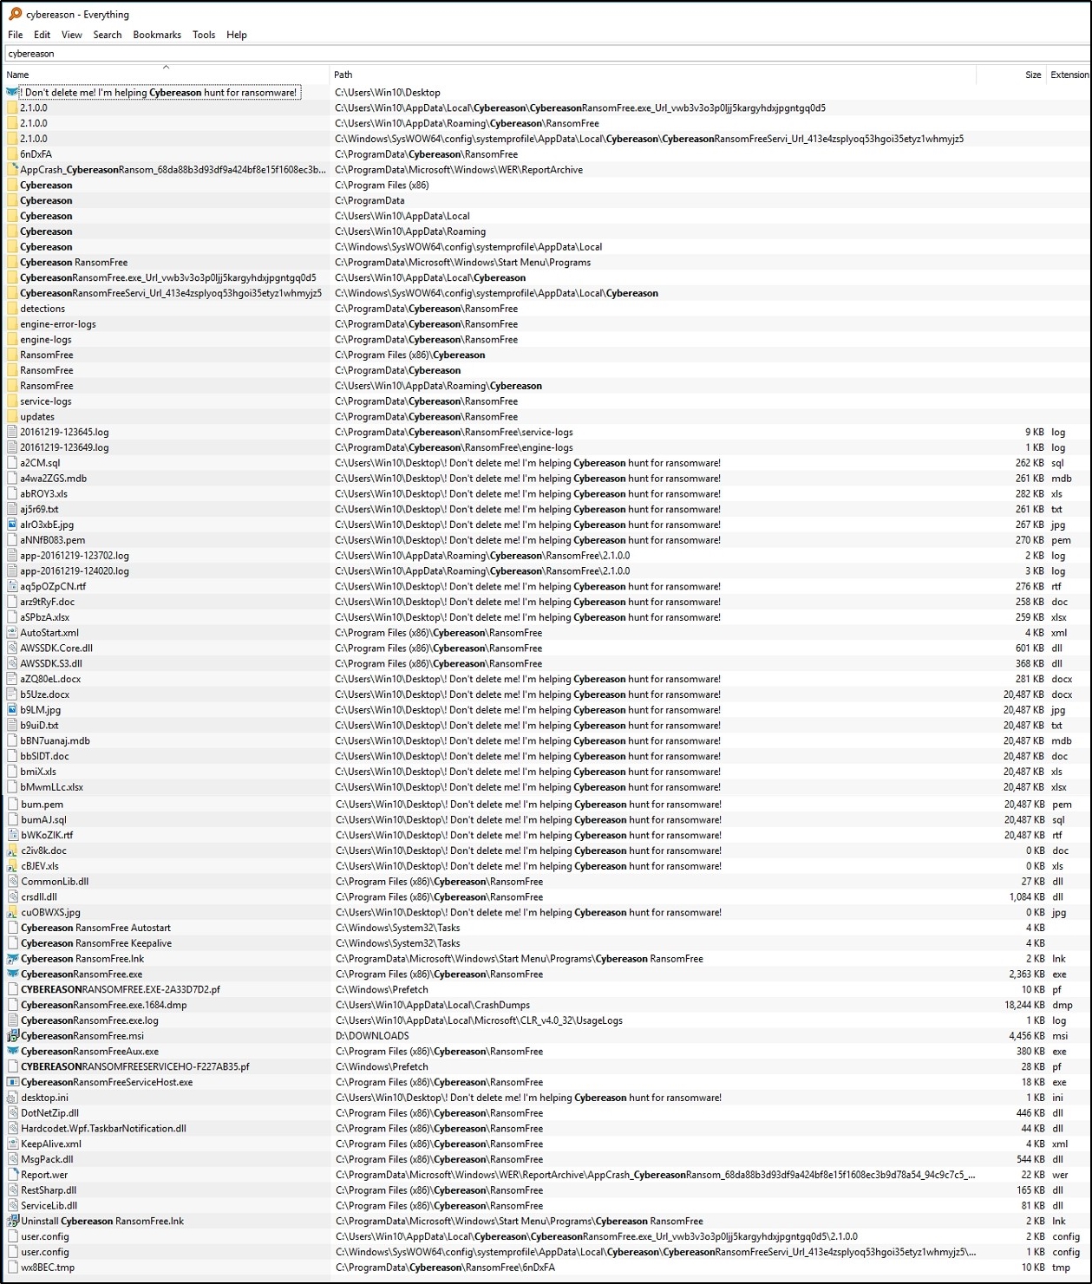Click the desktop.ini file icon
The height and width of the screenshot is (1284, 1092).
pyautogui.click(x=12, y=1098)
